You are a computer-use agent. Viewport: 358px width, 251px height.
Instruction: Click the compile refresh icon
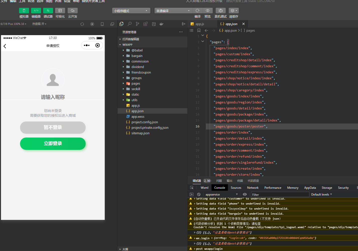[197, 11]
